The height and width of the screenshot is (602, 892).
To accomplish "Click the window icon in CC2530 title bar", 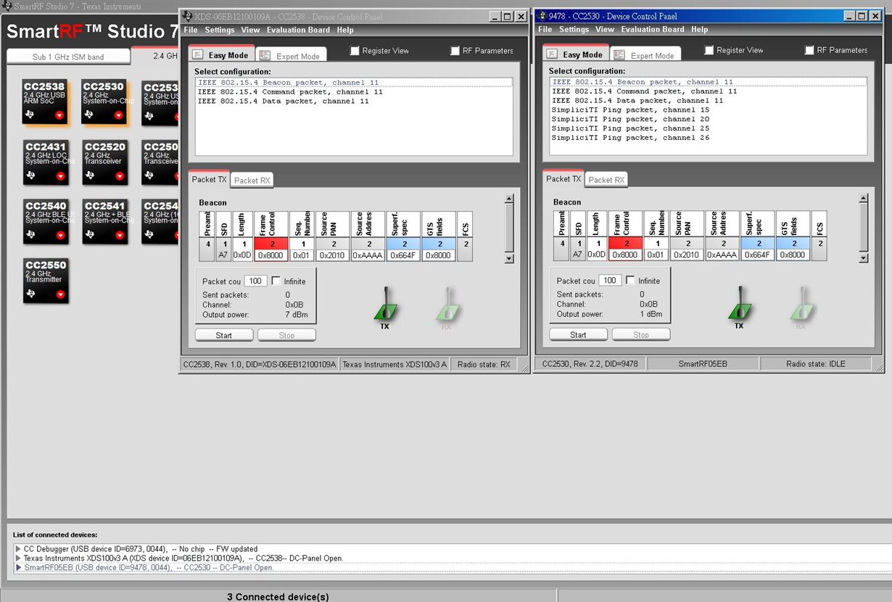I will 542,15.
